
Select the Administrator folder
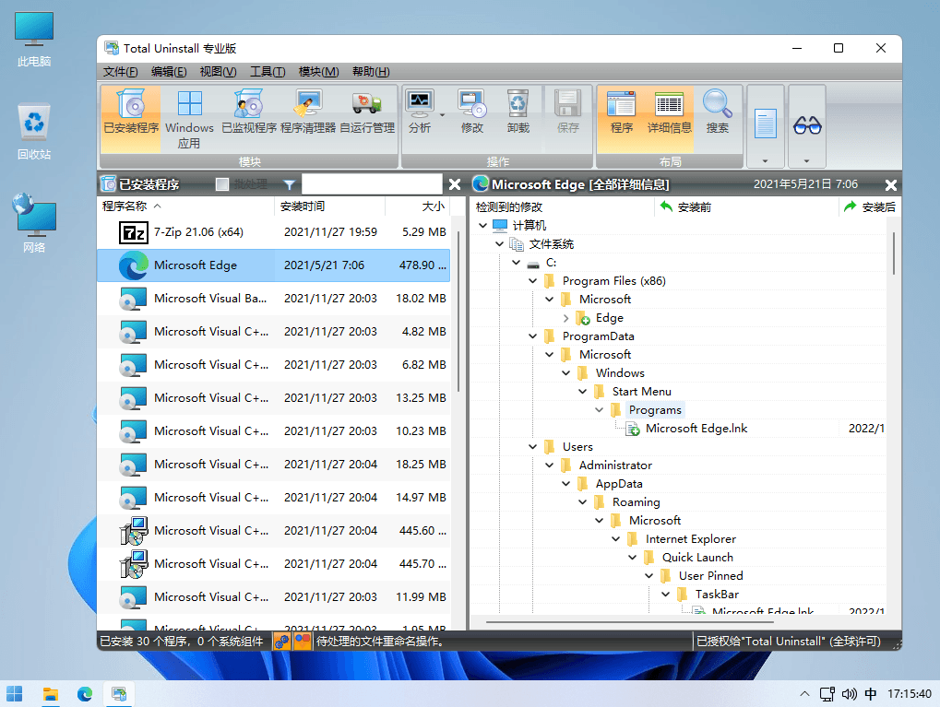(x=615, y=465)
